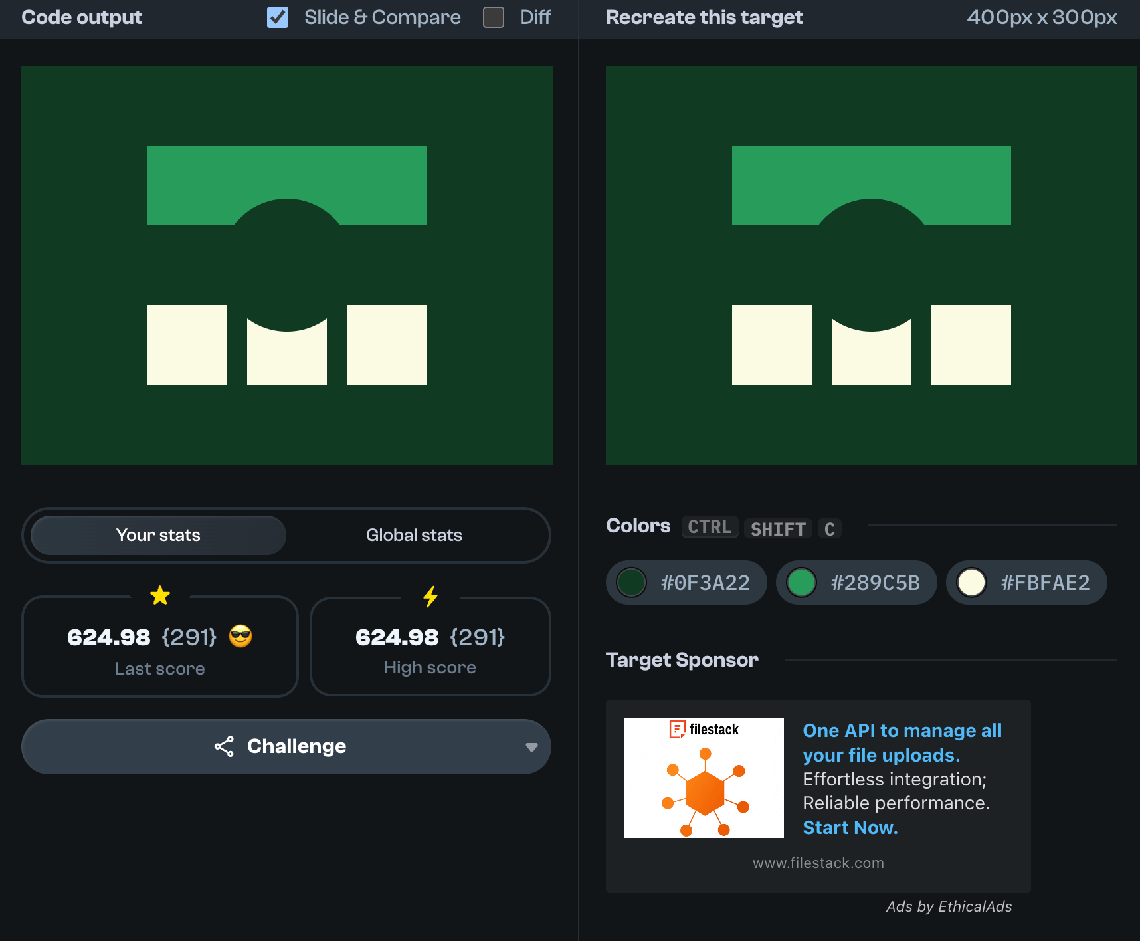This screenshot has width=1140, height=941.
Task: Copy the #289C5B color code text
Action: click(875, 583)
